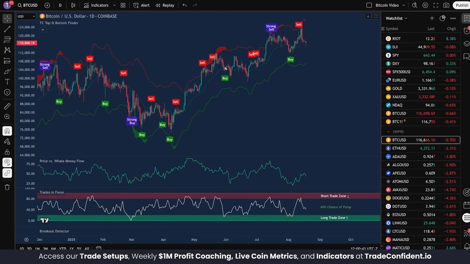Click the TC Top & Bottom Finder legend
Image resolution: width=470 pixels, height=264 pixels.
[59, 23]
